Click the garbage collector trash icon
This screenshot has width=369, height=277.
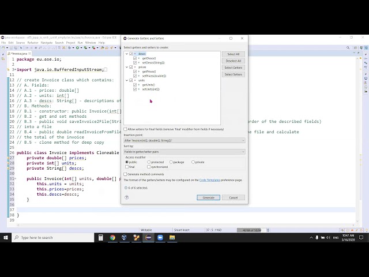click(268, 230)
